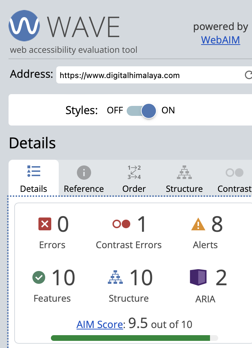The width and height of the screenshot is (252, 348).
Task: Toggle the Styles switch
Action: 141,111
